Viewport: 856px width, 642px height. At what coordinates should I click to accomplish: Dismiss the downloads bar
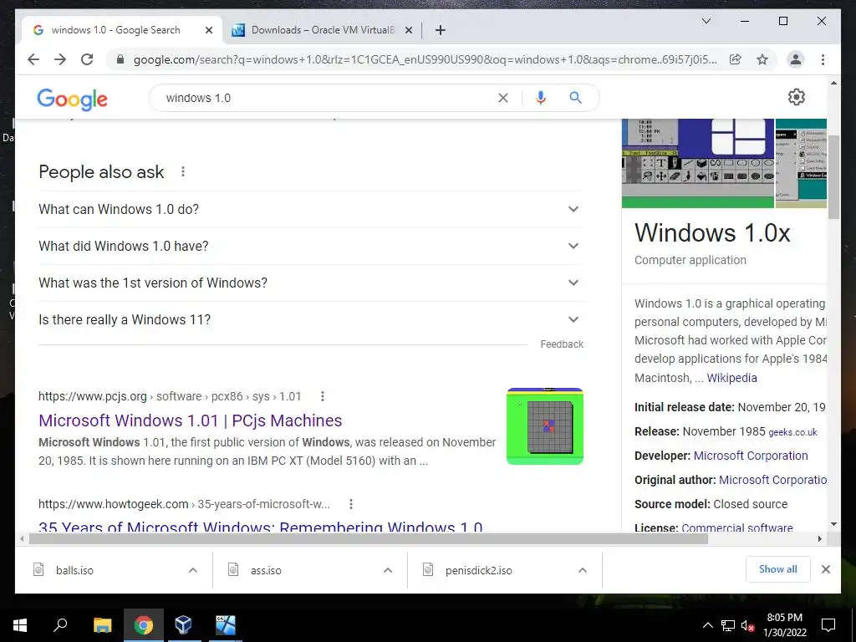click(825, 569)
